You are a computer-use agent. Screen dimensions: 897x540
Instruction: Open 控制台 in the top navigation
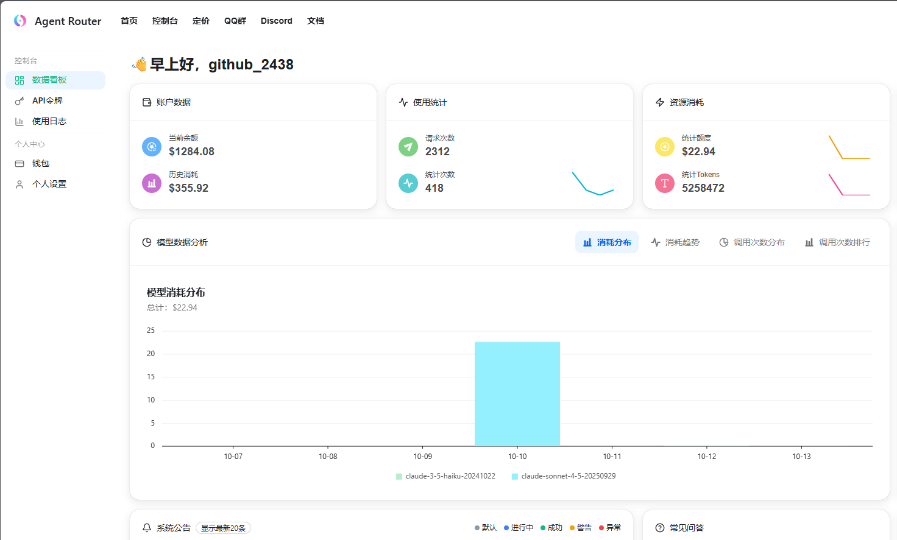[165, 21]
